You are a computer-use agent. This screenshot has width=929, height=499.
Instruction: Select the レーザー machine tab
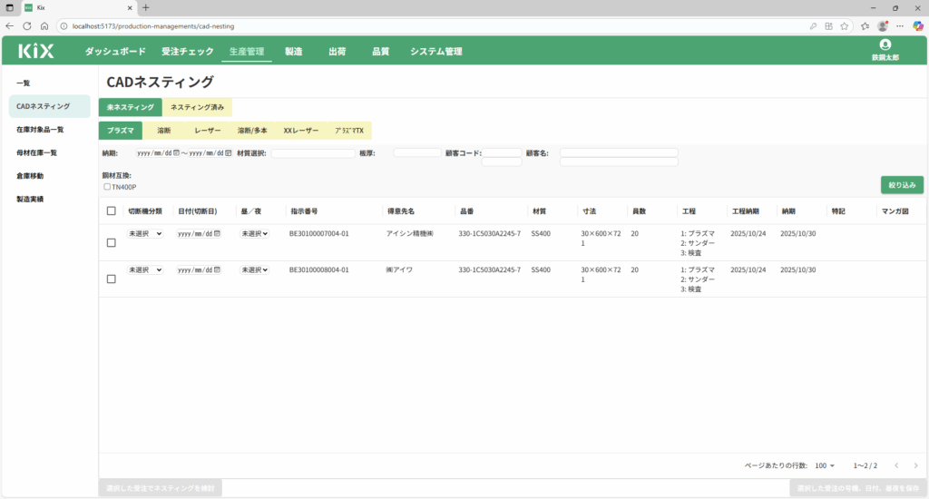[207, 131]
